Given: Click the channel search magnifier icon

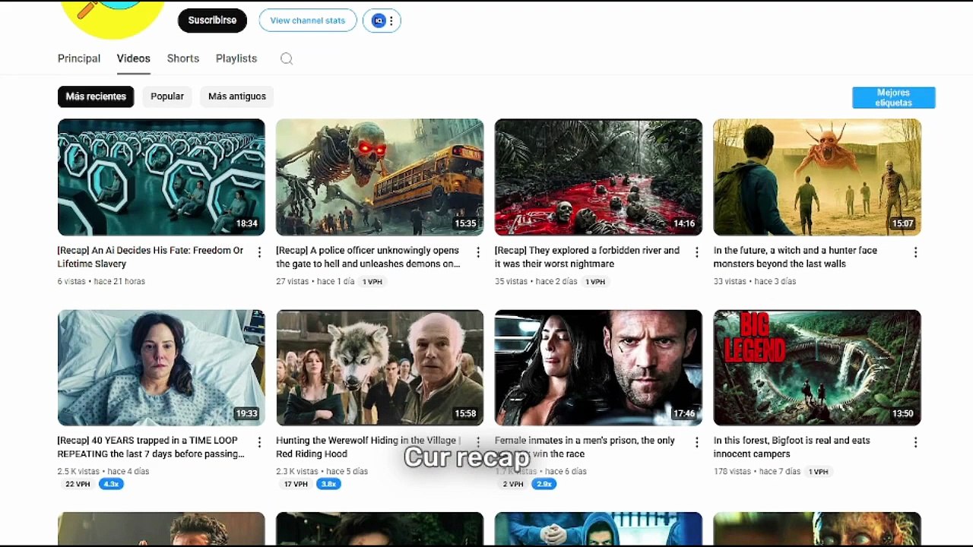Looking at the screenshot, I should [x=287, y=58].
